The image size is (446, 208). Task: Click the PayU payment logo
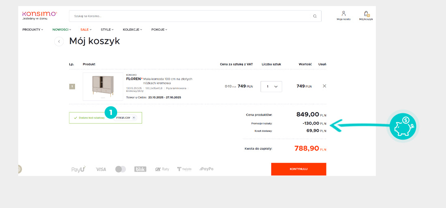point(78,169)
